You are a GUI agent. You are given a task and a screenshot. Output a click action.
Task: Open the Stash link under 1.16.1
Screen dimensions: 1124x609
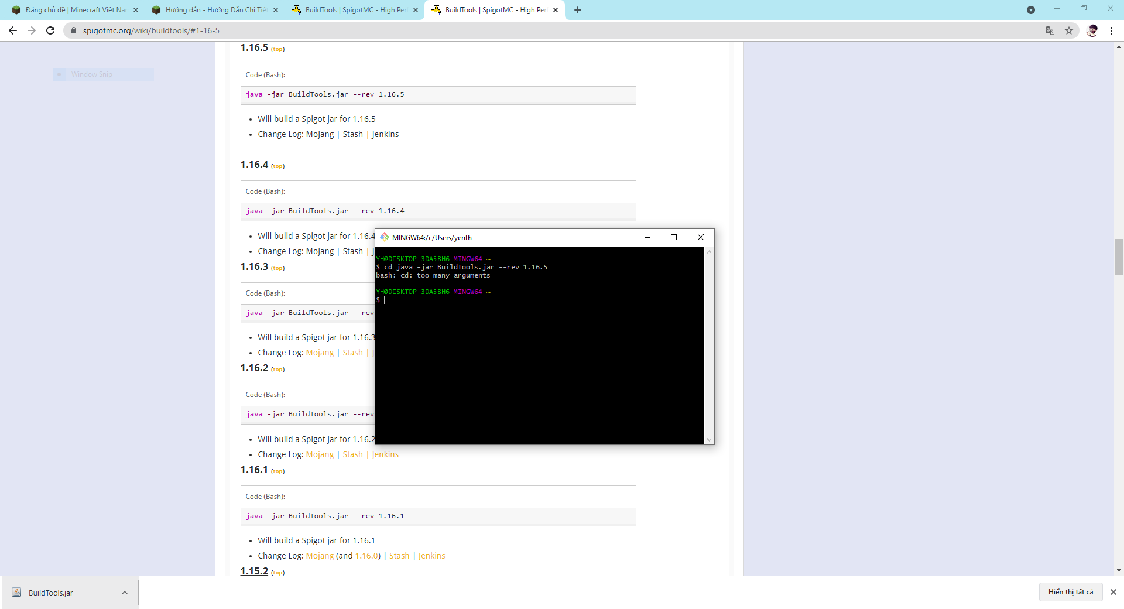pyautogui.click(x=399, y=556)
